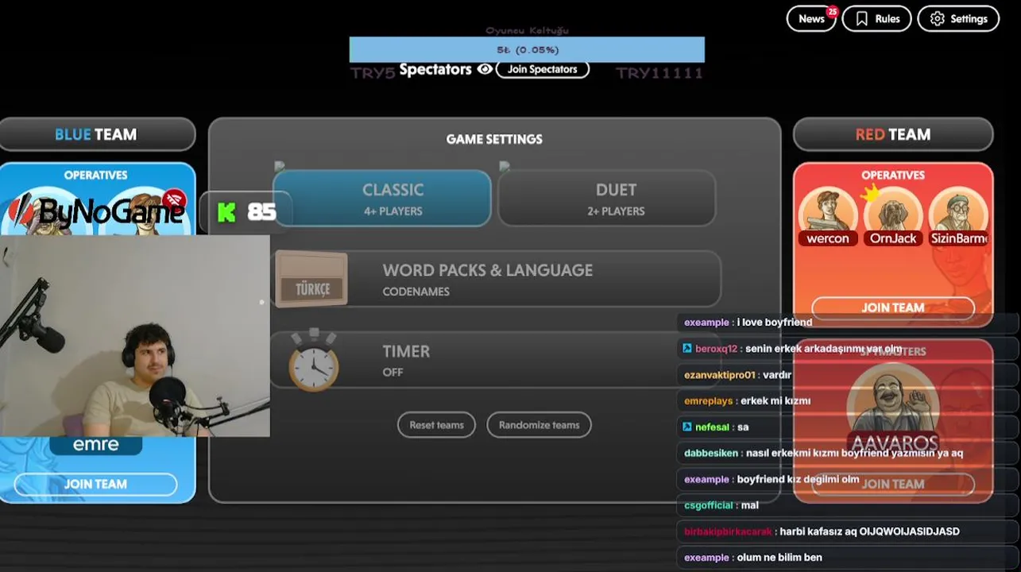Open Word Packs & Language setting

click(x=497, y=279)
